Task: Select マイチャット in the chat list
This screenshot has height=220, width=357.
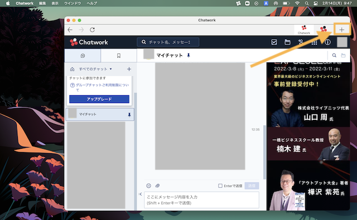Action: point(100,114)
